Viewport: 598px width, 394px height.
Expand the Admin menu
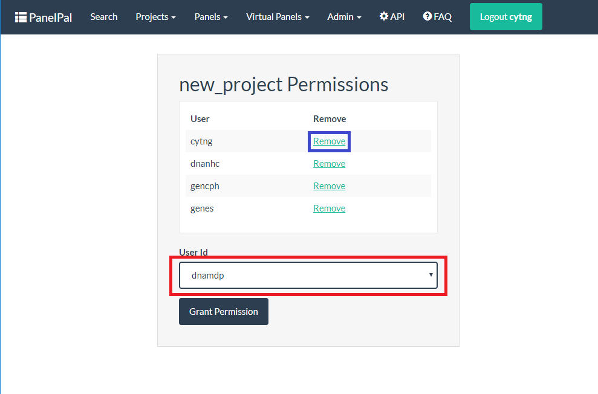[344, 17]
